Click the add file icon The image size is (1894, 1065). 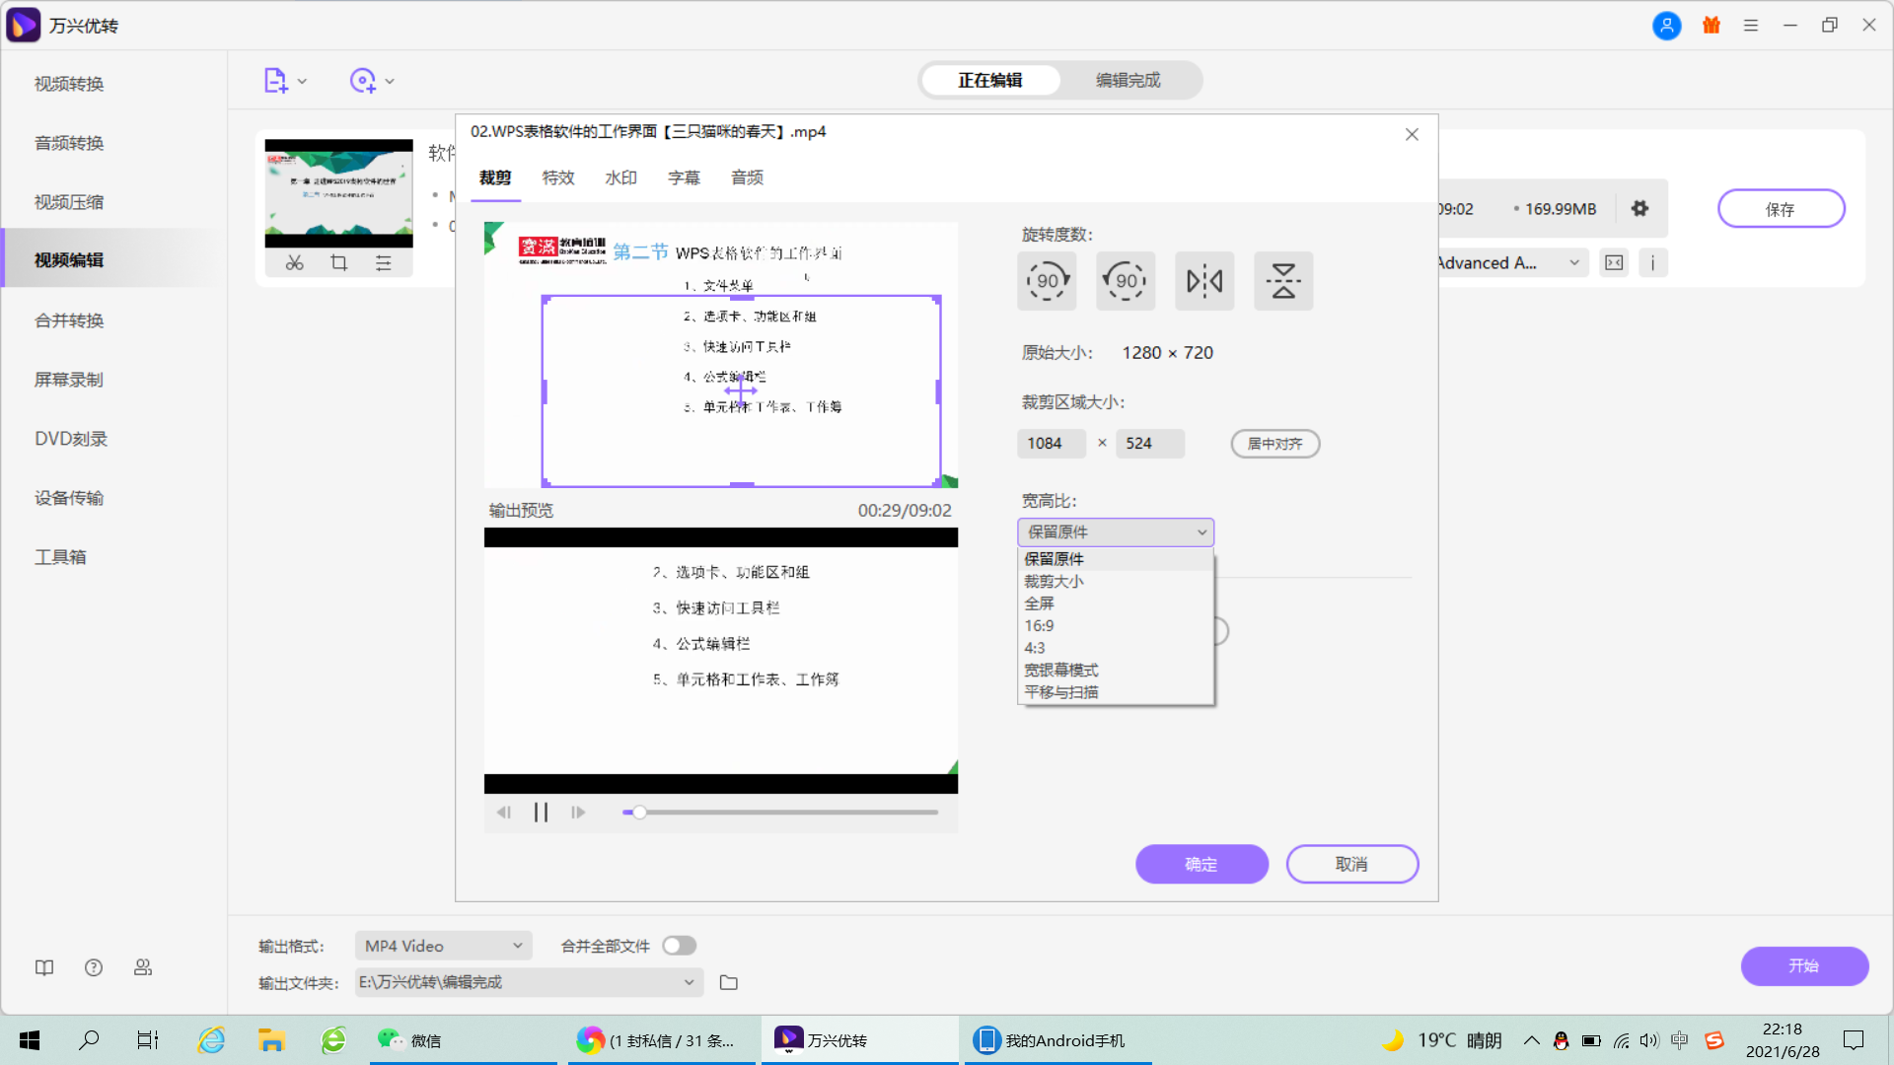coord(275,81)
